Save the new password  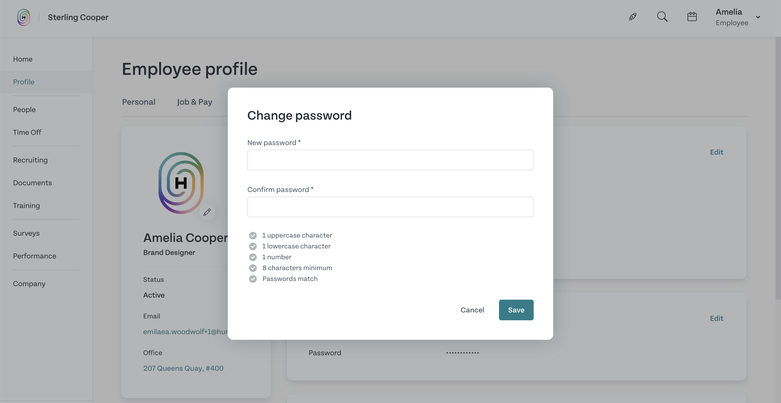pos(516,310)
